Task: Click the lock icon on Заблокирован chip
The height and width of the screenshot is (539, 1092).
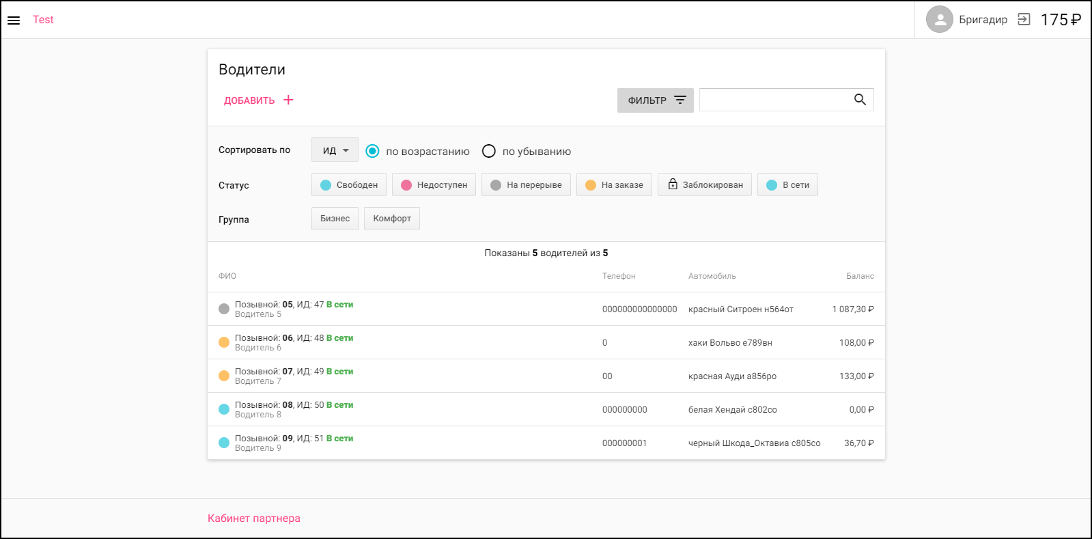Action: [x=673, y=184]
